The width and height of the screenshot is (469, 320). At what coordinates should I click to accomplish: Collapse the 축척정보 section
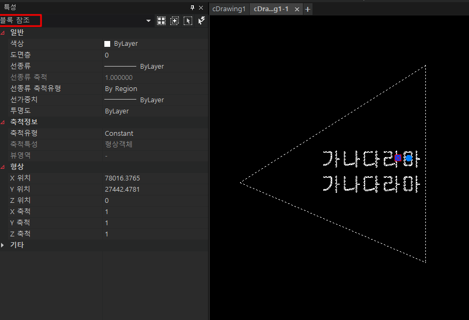3,122
